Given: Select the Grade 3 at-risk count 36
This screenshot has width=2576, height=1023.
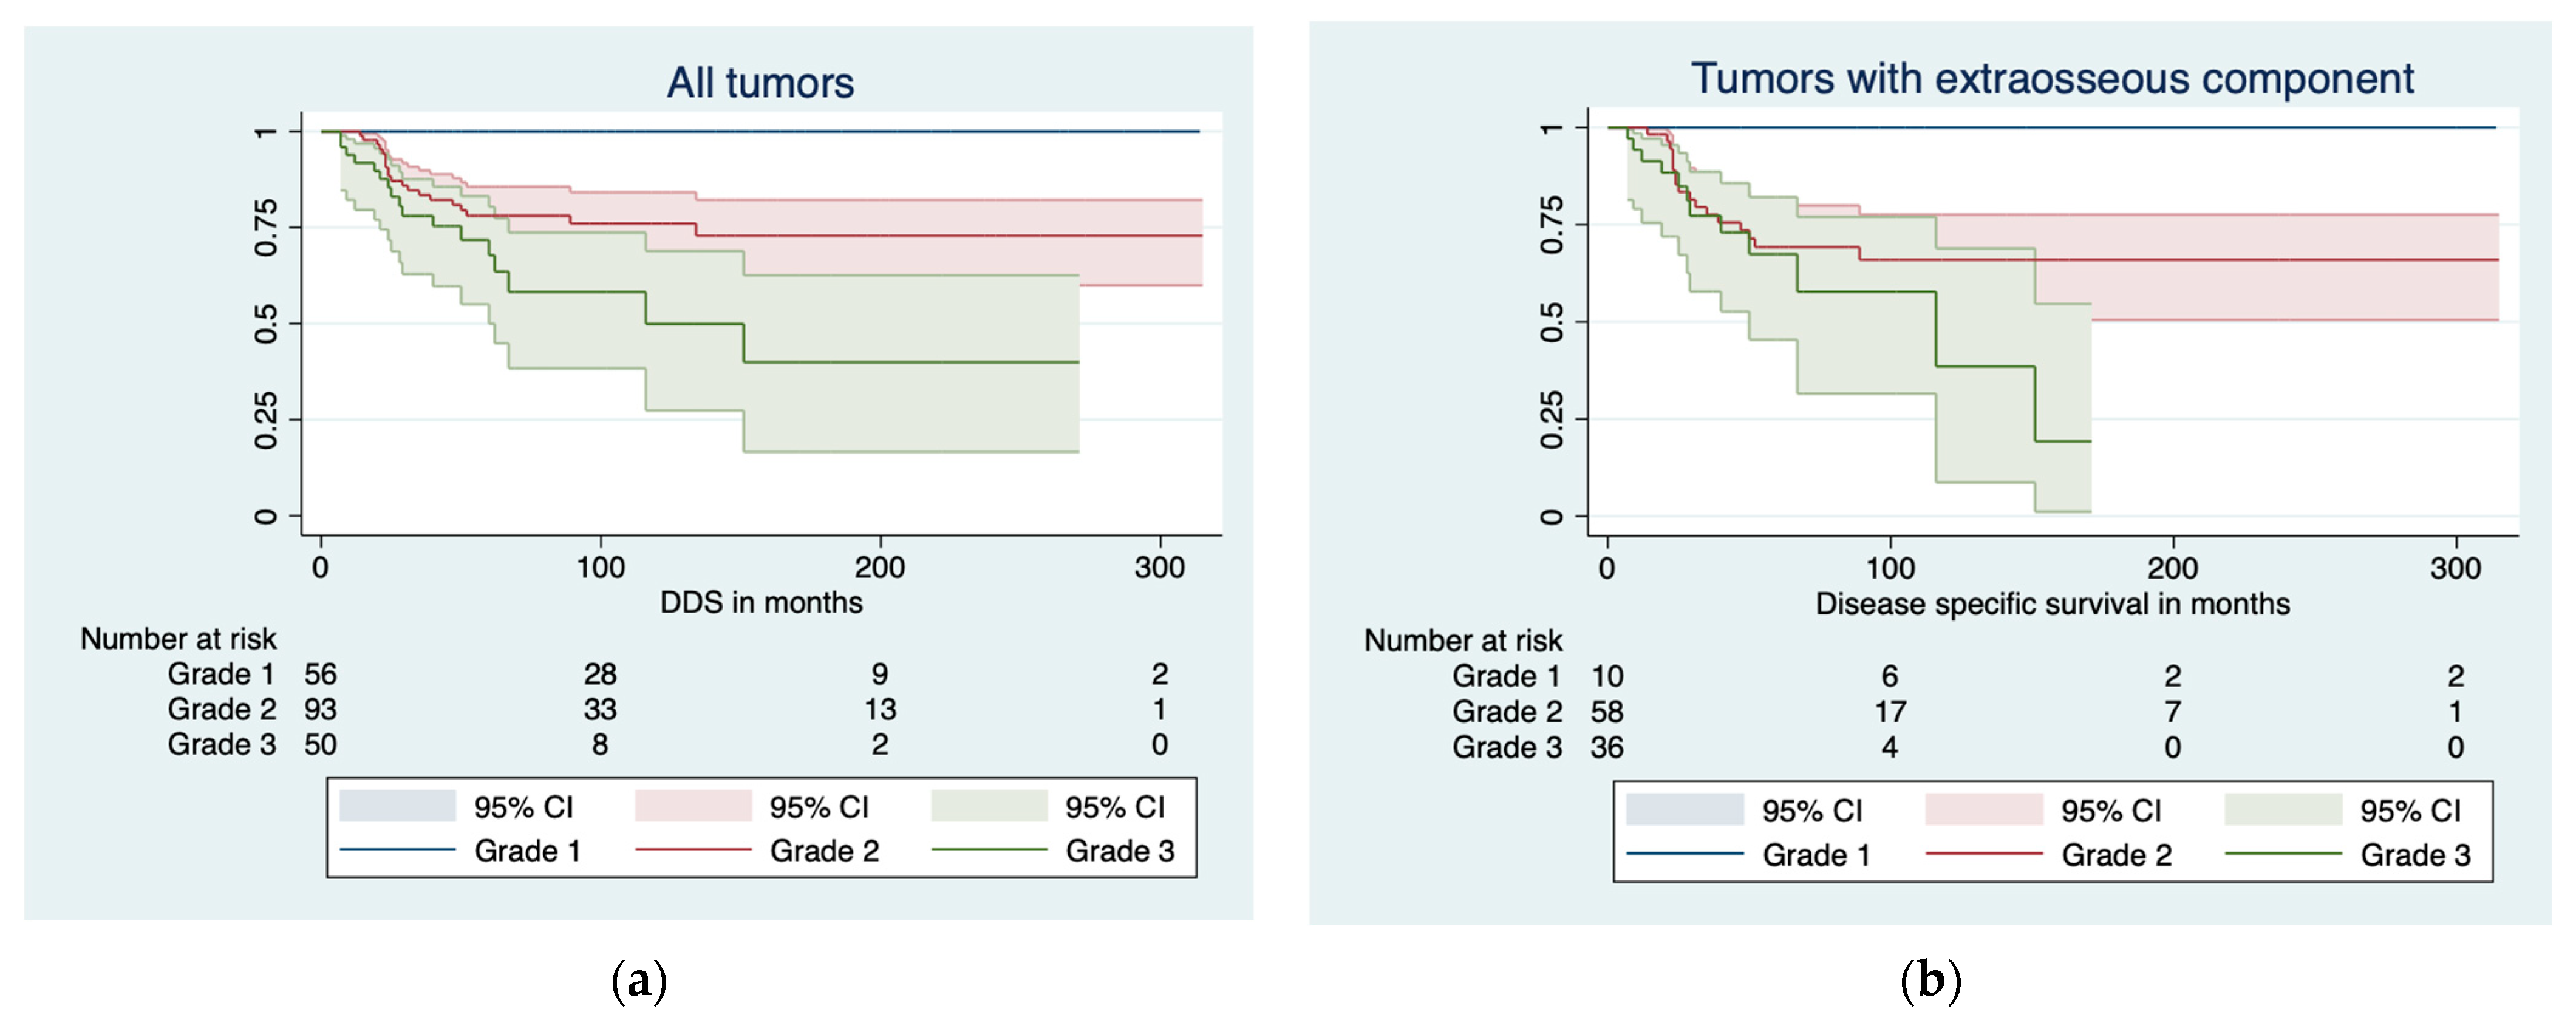Looking at the screenshot, I should tap(1607, 747).
